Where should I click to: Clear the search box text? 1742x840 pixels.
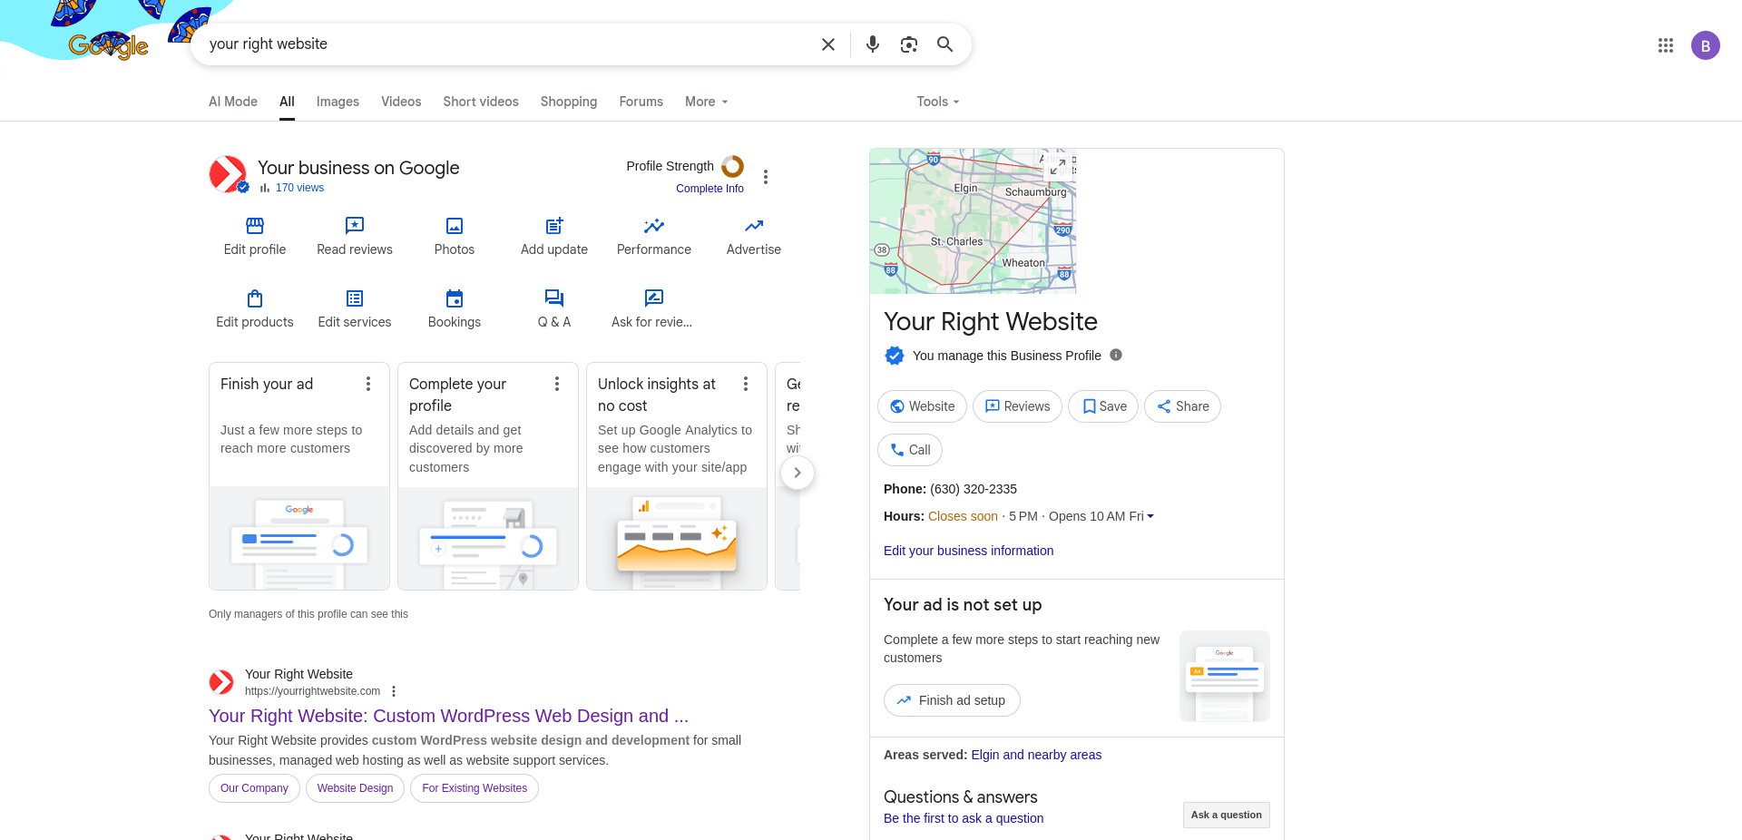[x=827, y=44]
